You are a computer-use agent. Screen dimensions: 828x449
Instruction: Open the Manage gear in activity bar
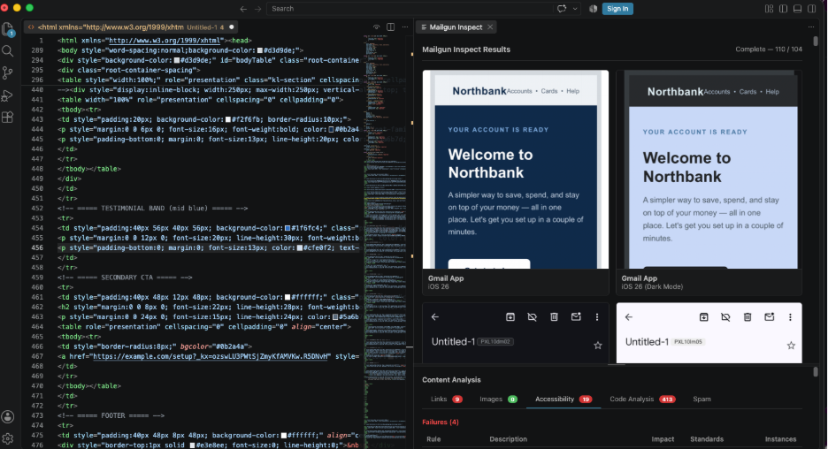pos(8,438)
